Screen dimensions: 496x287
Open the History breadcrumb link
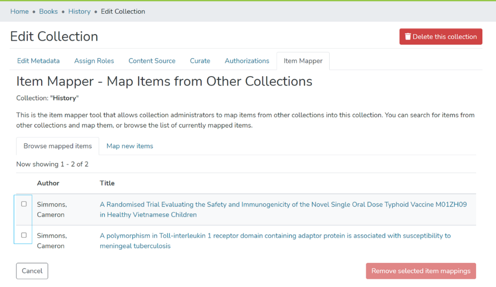point(79,11)
